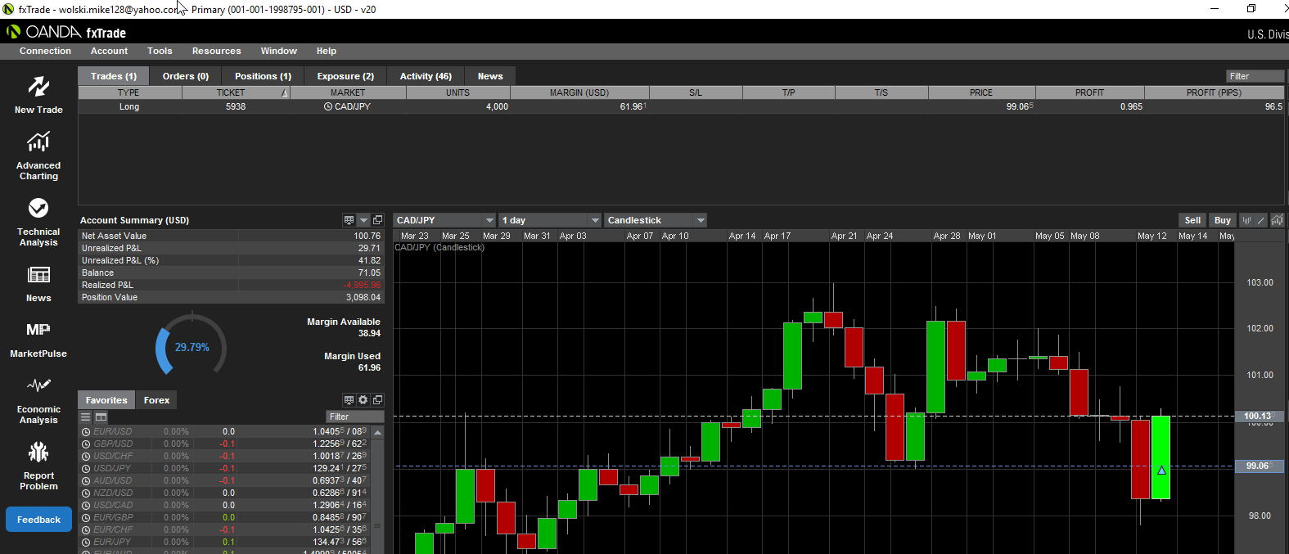The width and height of the screenshot is (1289, 554).
Task: Click the clock icon beside NZD/USD
Action: (x=86, y=493)
